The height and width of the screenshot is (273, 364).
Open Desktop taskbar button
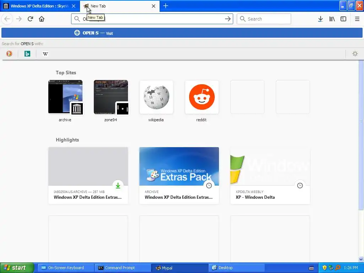point(237,268)
